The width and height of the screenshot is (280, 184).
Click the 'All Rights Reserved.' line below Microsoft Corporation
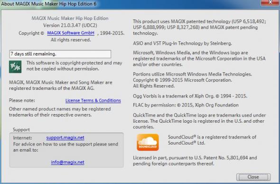(x=154, y=86)
